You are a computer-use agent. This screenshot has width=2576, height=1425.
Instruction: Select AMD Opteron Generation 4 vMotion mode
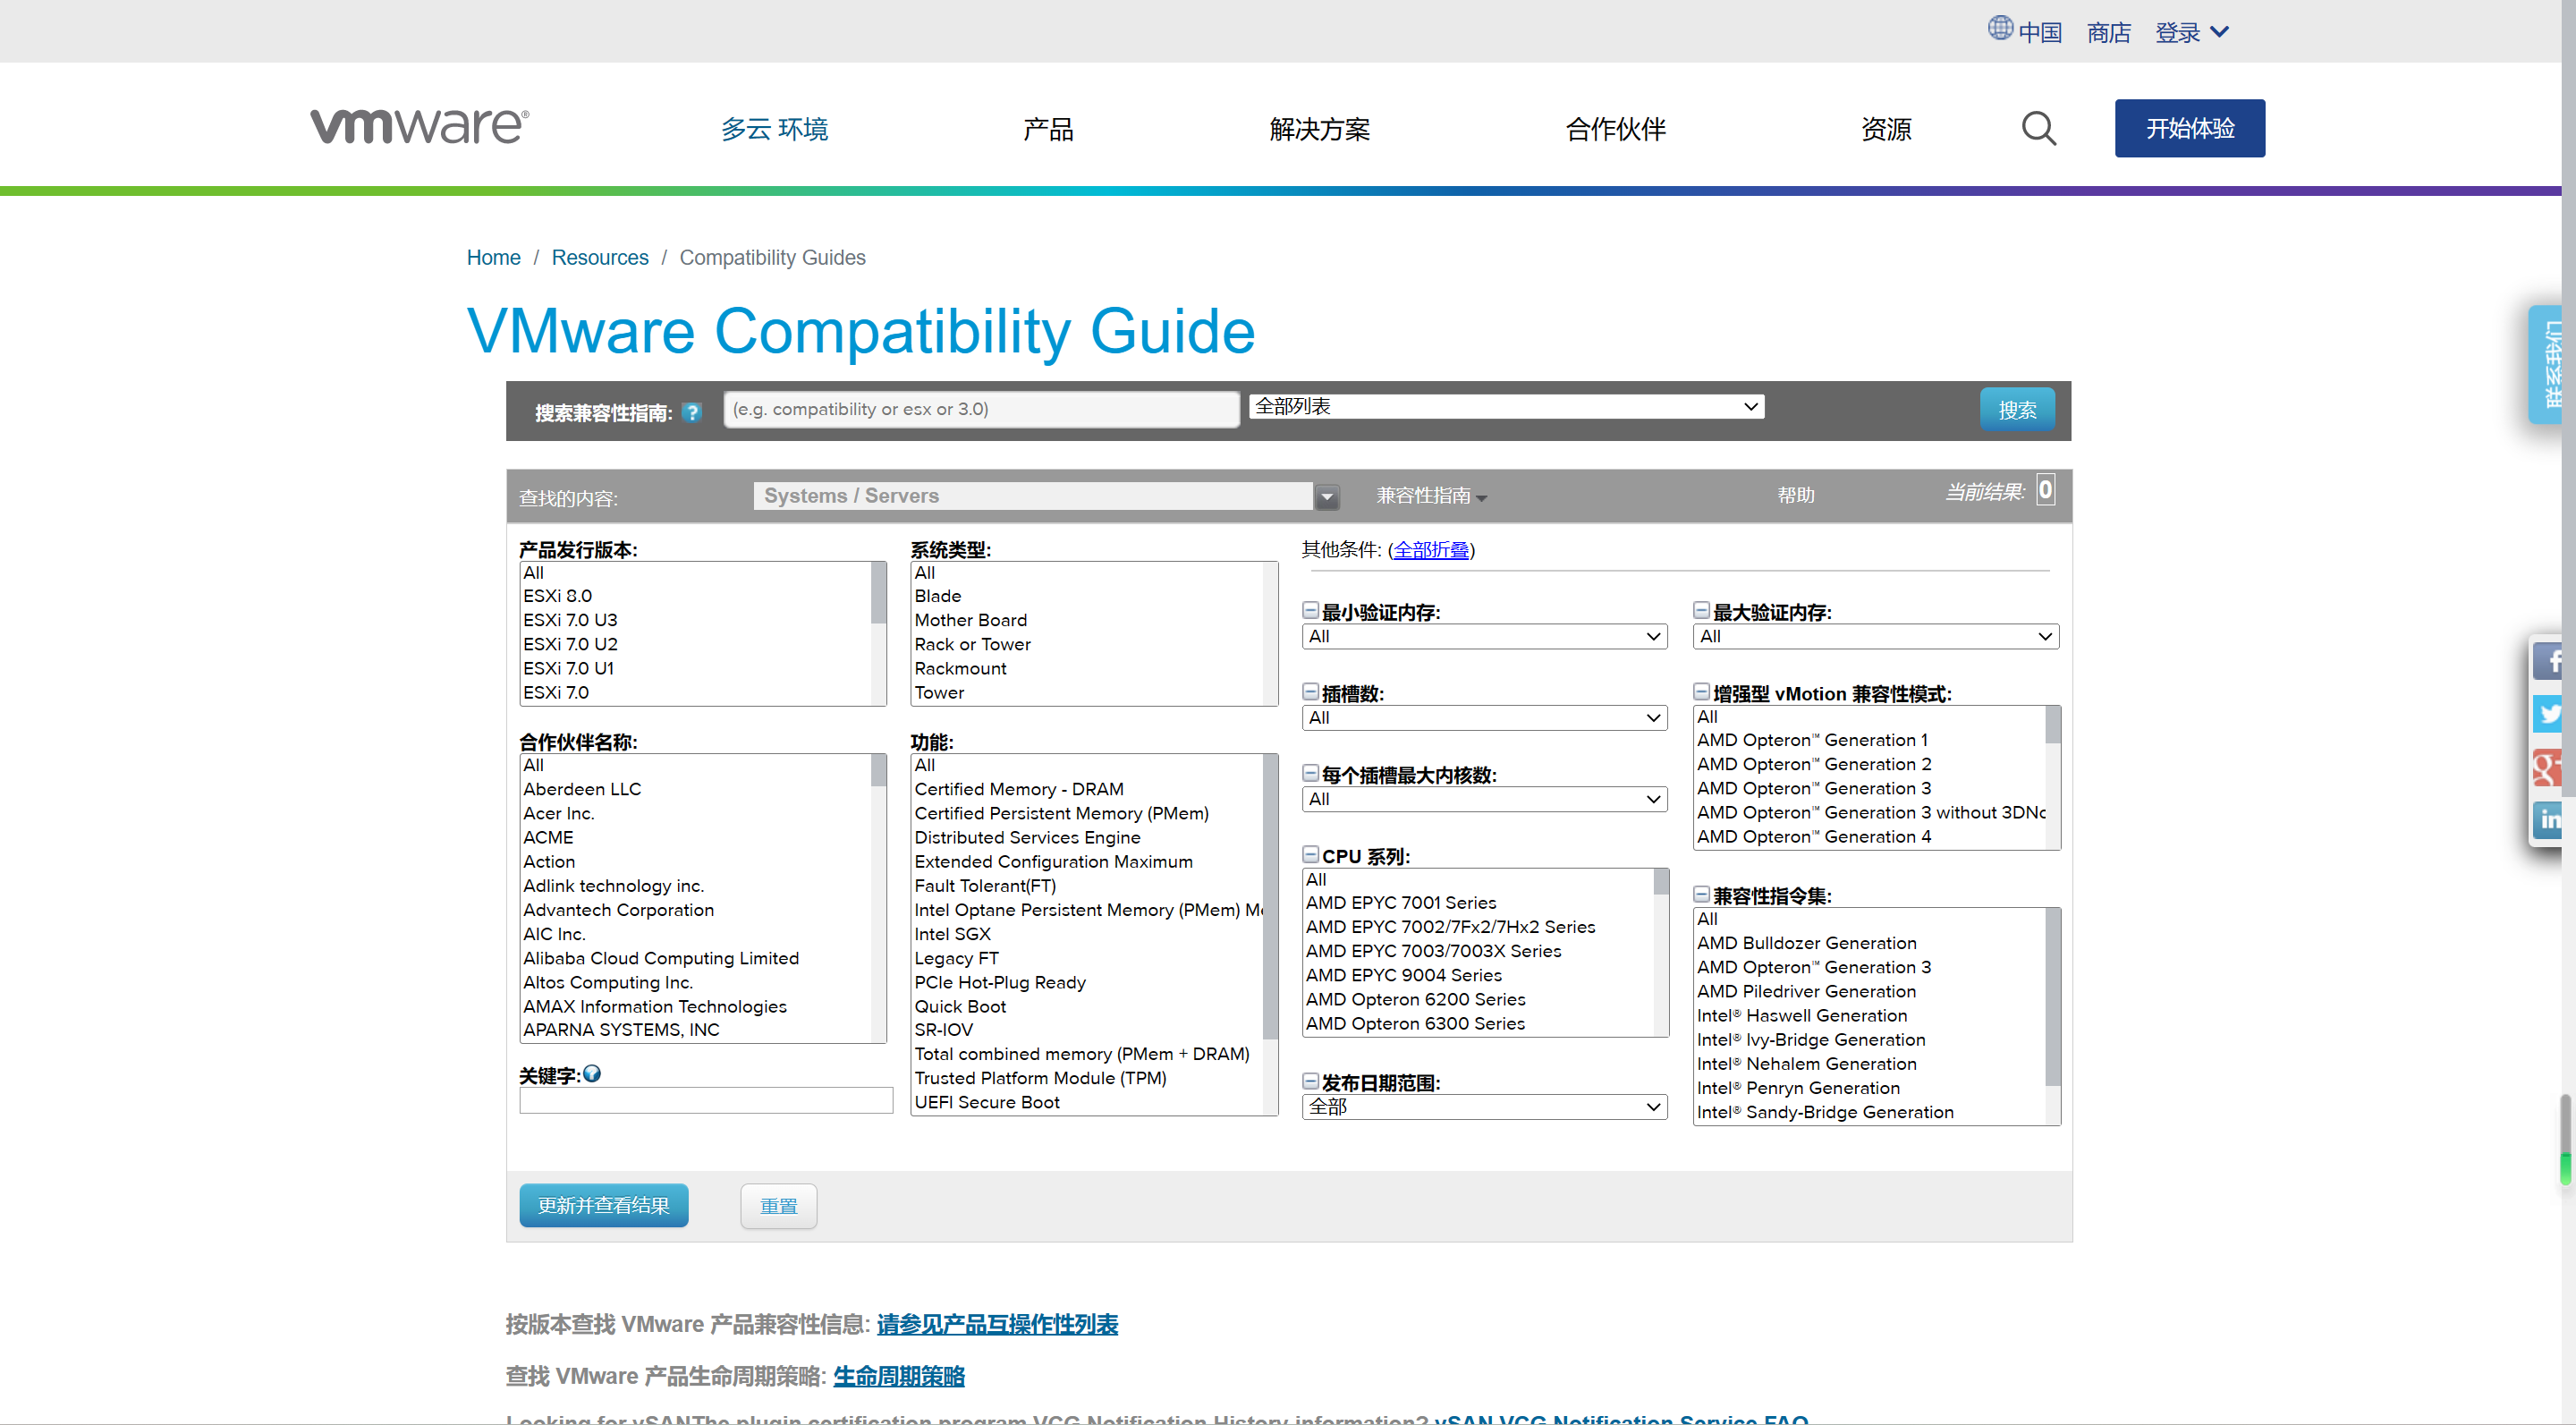click(x=1869, y=837)
